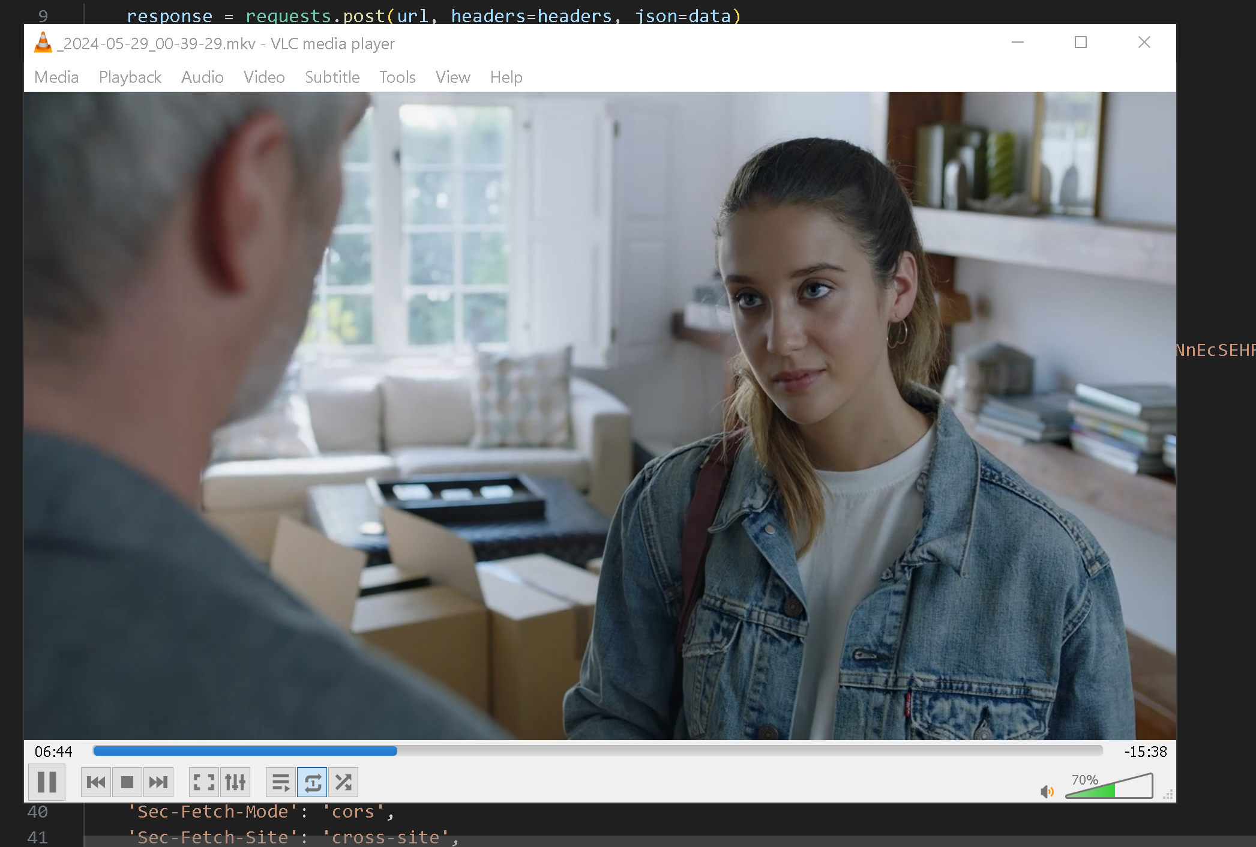Open the Playback menu
Image resolution: width=1256 pixels, height=847 pixels.
(130, 77)
